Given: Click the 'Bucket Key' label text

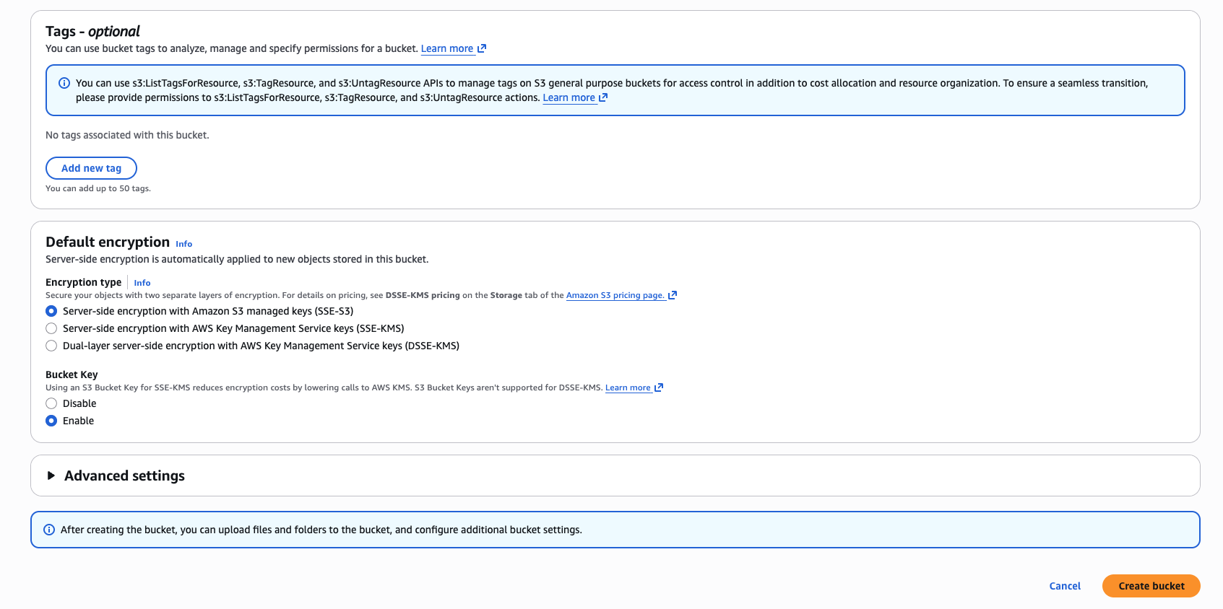Looking at the screenshot, I should click(72, 374).
